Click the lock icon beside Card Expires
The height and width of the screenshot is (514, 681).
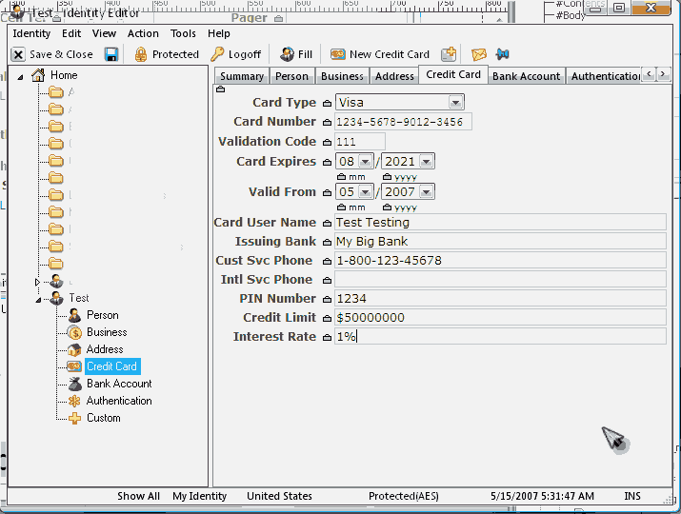point(327,162)
